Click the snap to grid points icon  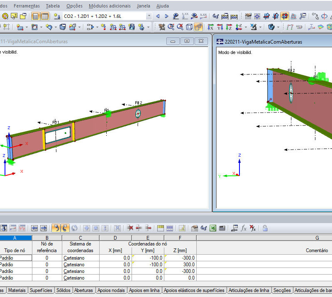(257, 16)
